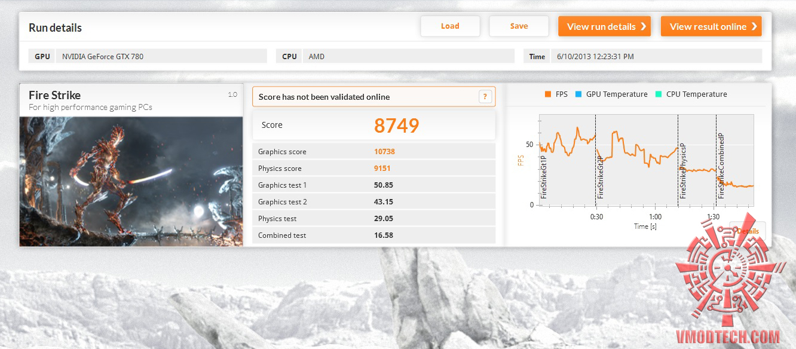Click the GPU field NVIDIA GeForce GTX 780
Image resolution: width=796 pixels, height=349 pixels.
[161, 56]
